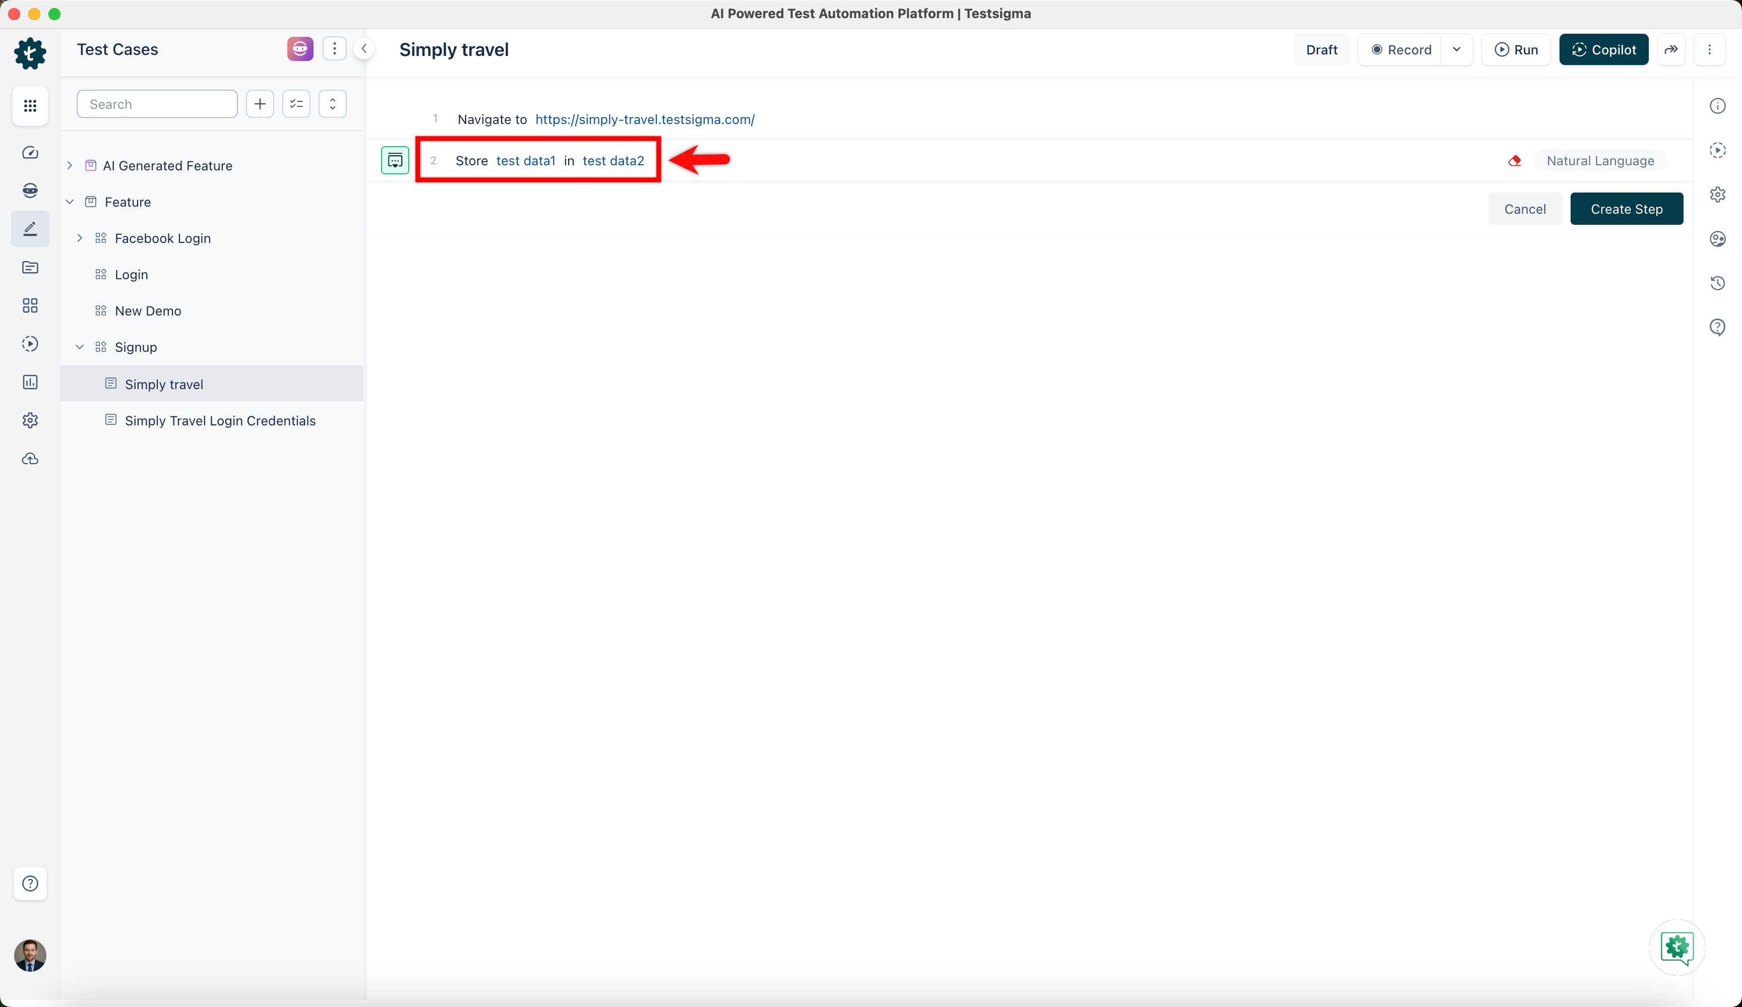Expand the AI Generated Feature node
The height and width of the screenshot is (1007, 1742).
(x=70, y=166)
